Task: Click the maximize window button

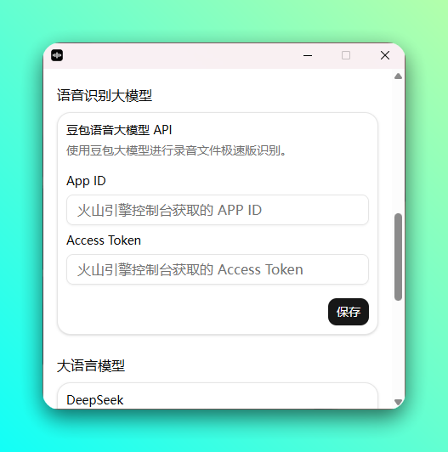Action: 346,55
